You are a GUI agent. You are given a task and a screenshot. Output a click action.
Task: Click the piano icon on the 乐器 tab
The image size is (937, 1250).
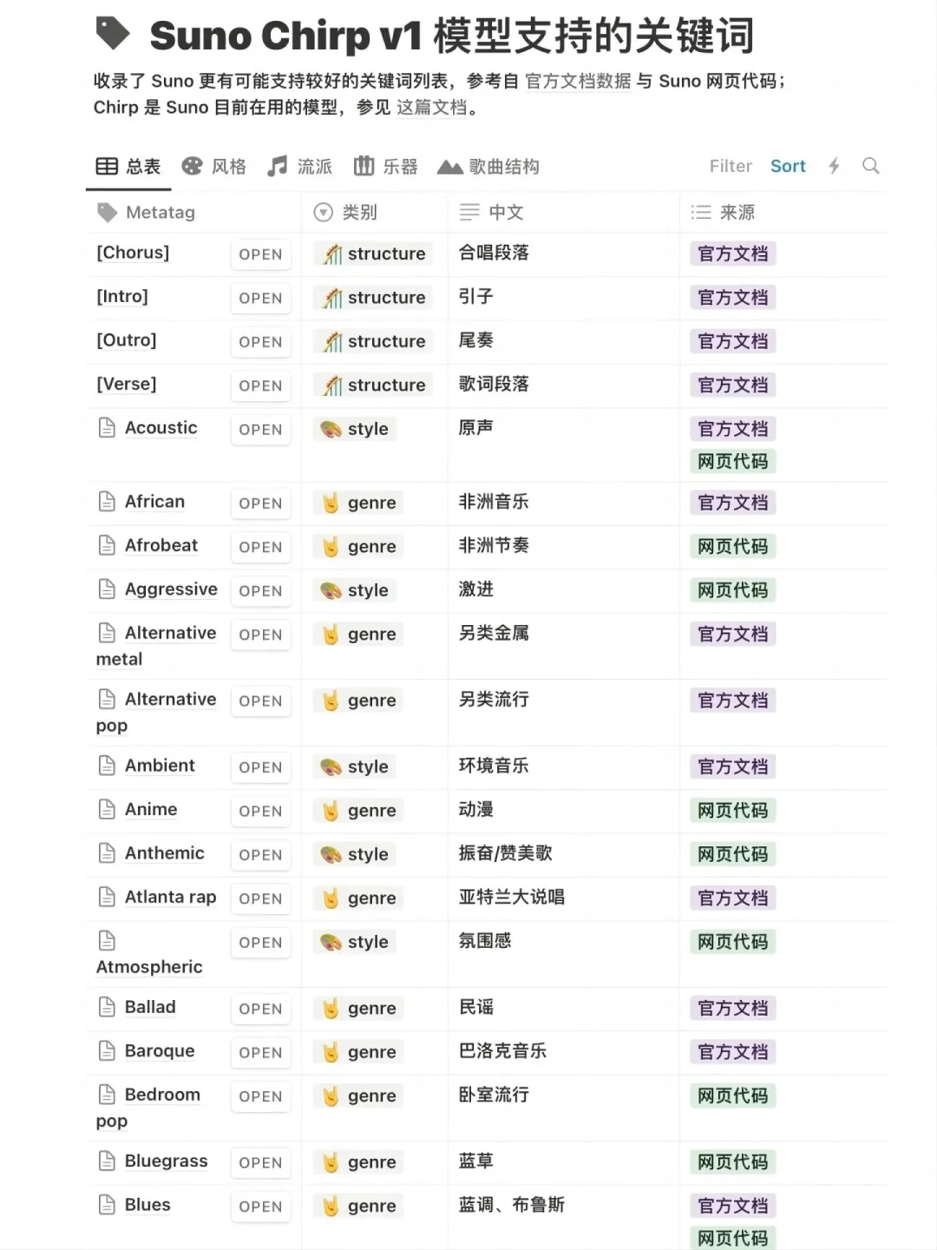pyautogui.click(x=366, y=165)
